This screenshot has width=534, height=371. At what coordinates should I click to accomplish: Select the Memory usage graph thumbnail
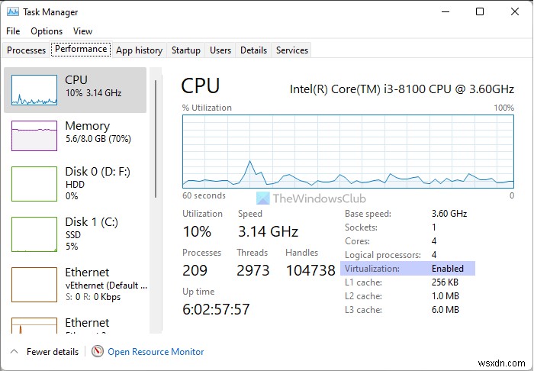pos(34,136)
